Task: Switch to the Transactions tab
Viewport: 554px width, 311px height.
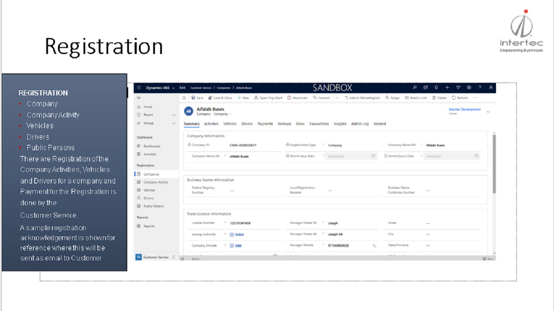Action: pyautogui.click(x=319, y=124)
